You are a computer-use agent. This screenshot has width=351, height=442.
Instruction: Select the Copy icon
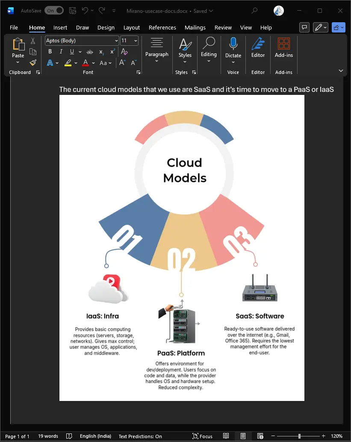coord(32,52)
